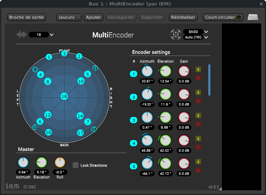Open the Auto (7th) order dropdown

(x=196, y=37)
